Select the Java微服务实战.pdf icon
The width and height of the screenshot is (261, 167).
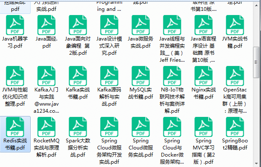141,25
